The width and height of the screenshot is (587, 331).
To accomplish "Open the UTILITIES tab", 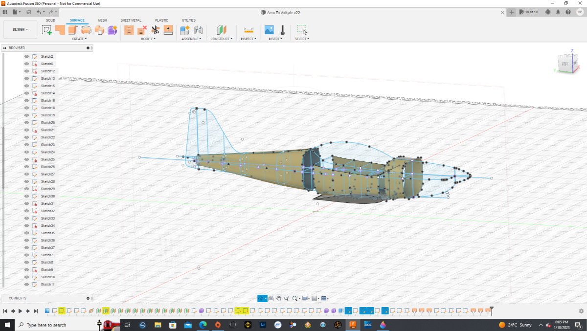I will tap(189, 21).
